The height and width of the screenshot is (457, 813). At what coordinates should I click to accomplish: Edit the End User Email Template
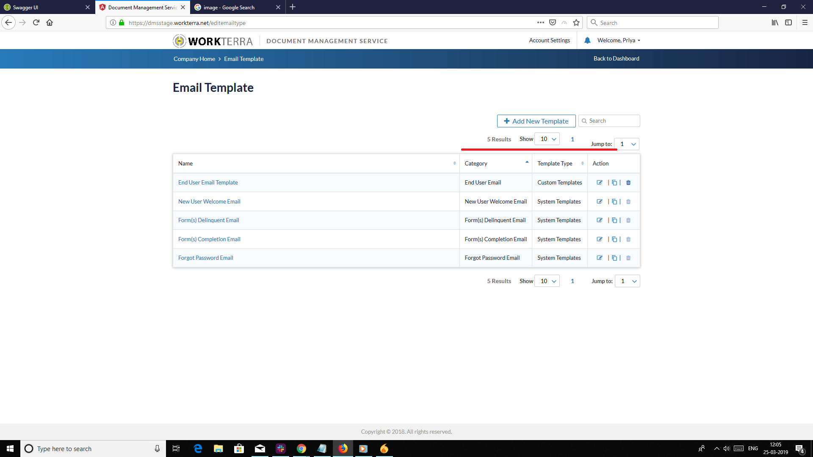click(600, 182)
